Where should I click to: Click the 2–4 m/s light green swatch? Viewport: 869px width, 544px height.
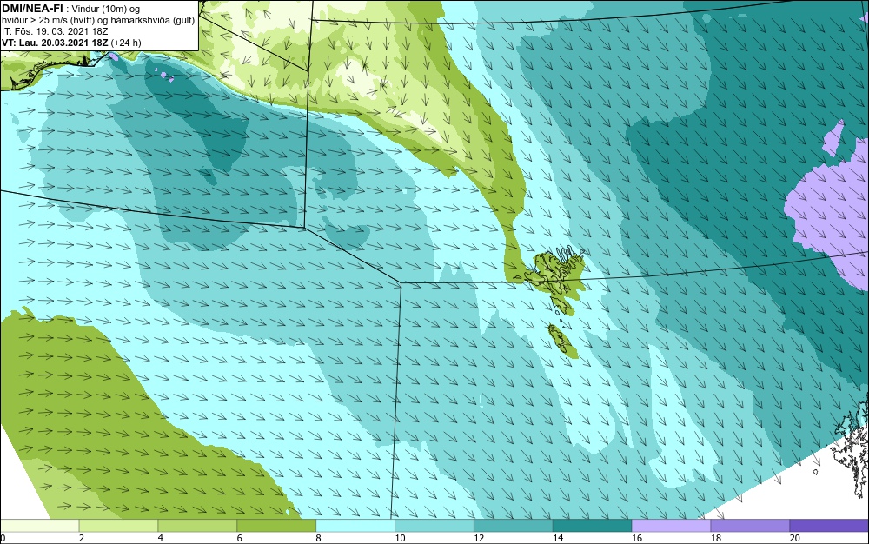(118, 526)
